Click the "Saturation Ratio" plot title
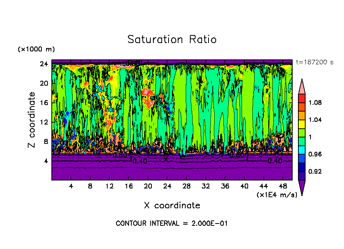This screenshot has height=249, width=344. (x=172, y=39)
